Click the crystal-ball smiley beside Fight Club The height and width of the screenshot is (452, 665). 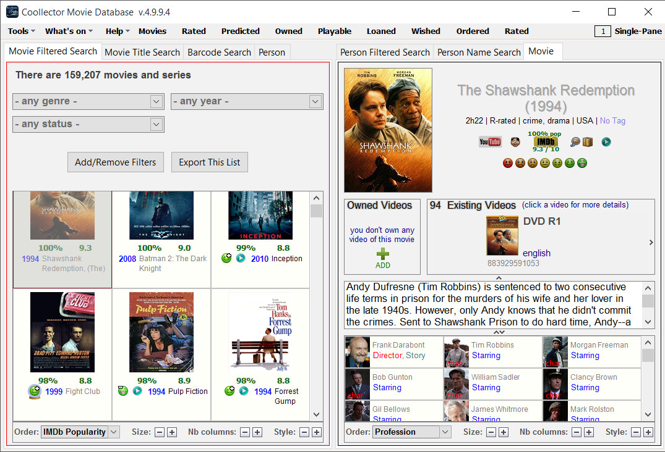(x=35, y=391)
